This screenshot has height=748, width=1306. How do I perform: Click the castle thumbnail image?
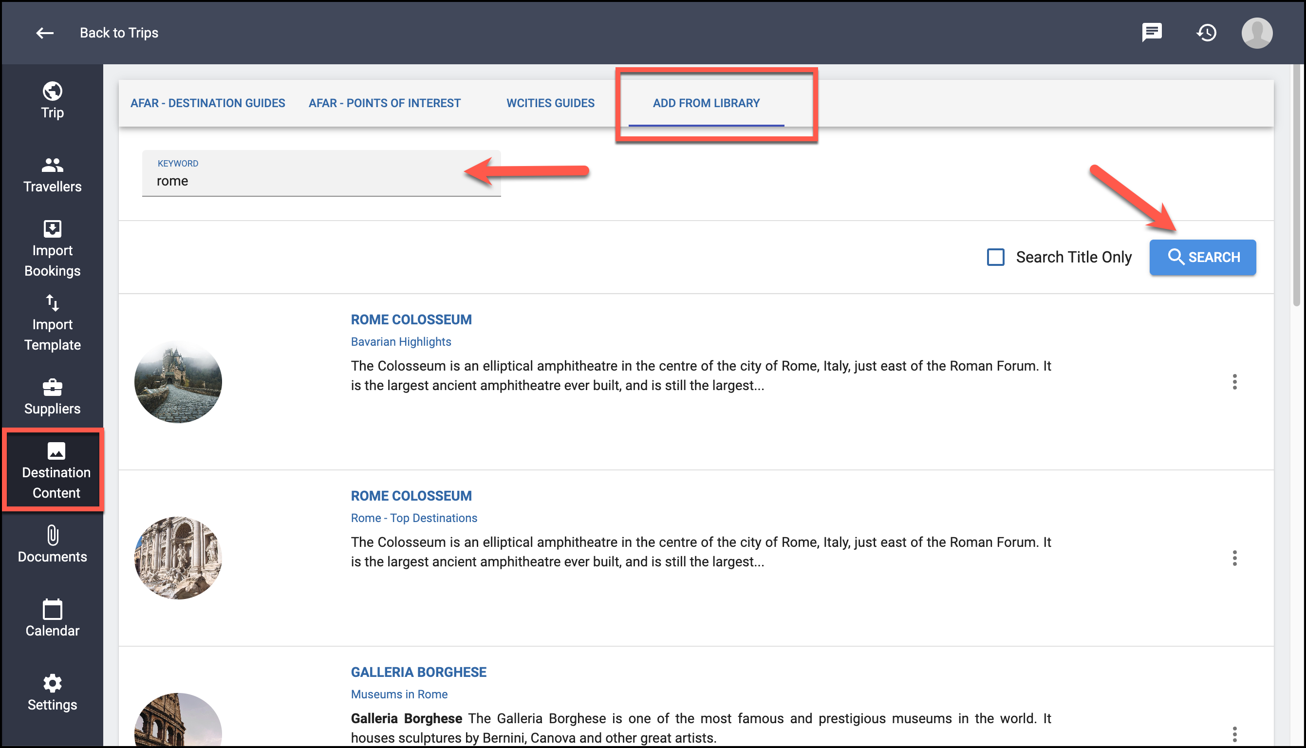[x=178, y=382]
